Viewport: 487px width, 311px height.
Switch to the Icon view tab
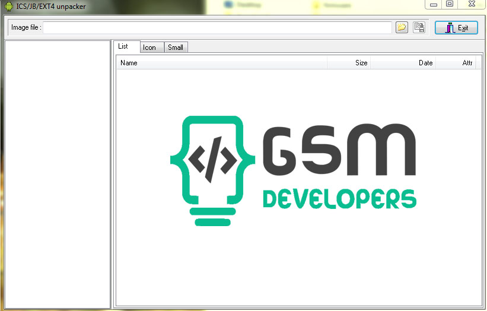pyautogui.click(x=152, y=47)
